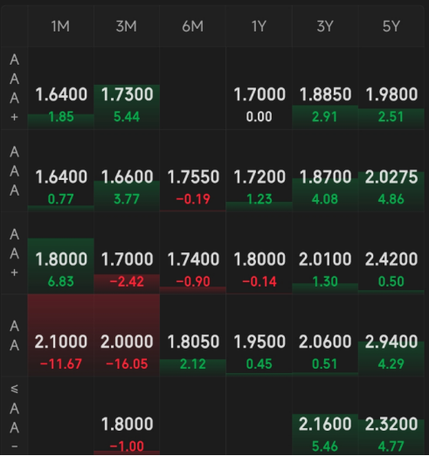Click the AAA+ rating row label
Image resolution: width=429 pixels, height=456 pixels.
coord(14,88)
